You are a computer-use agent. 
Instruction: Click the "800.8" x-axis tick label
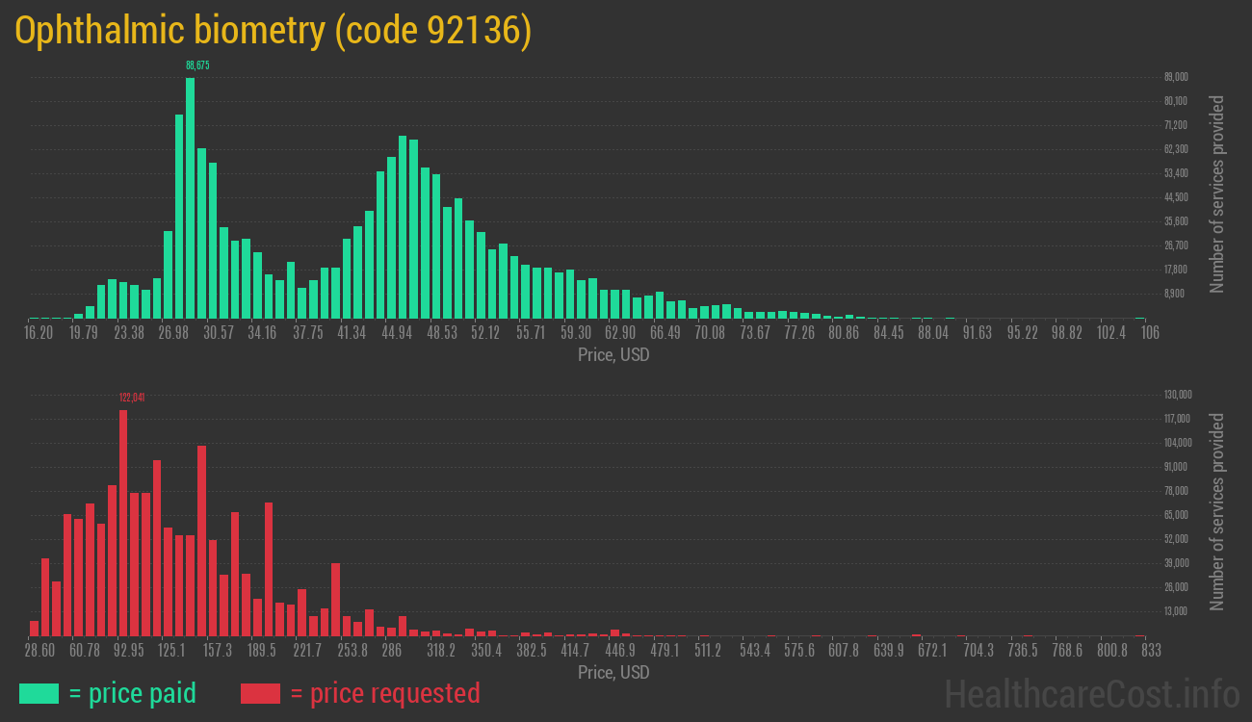coord(1111,650)
